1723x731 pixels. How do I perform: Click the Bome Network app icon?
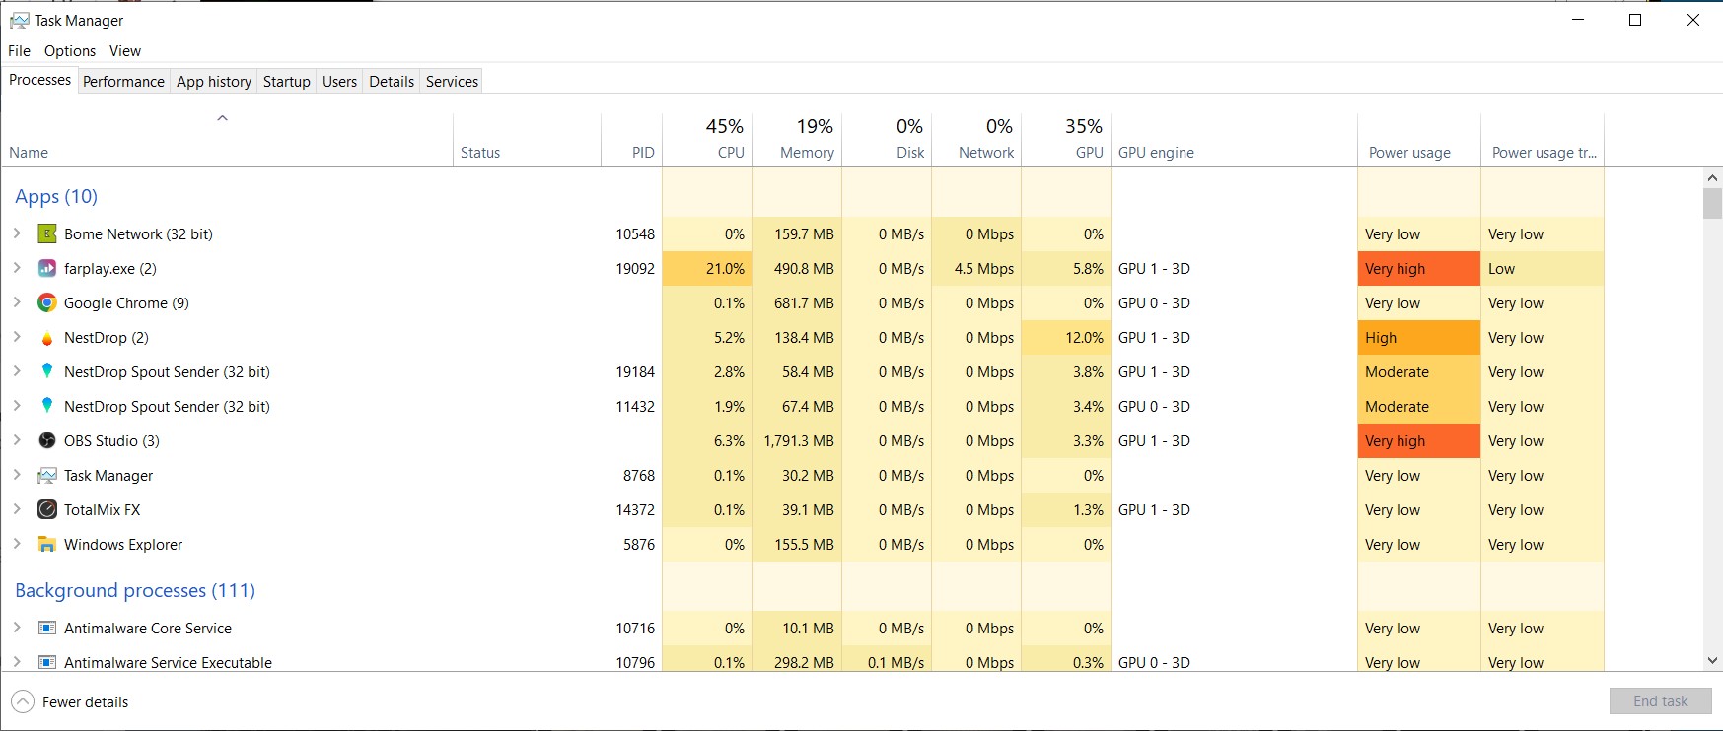click(46, 233)
